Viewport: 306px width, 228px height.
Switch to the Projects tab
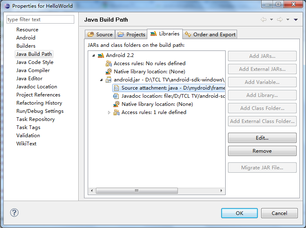[x=131, y=35]
